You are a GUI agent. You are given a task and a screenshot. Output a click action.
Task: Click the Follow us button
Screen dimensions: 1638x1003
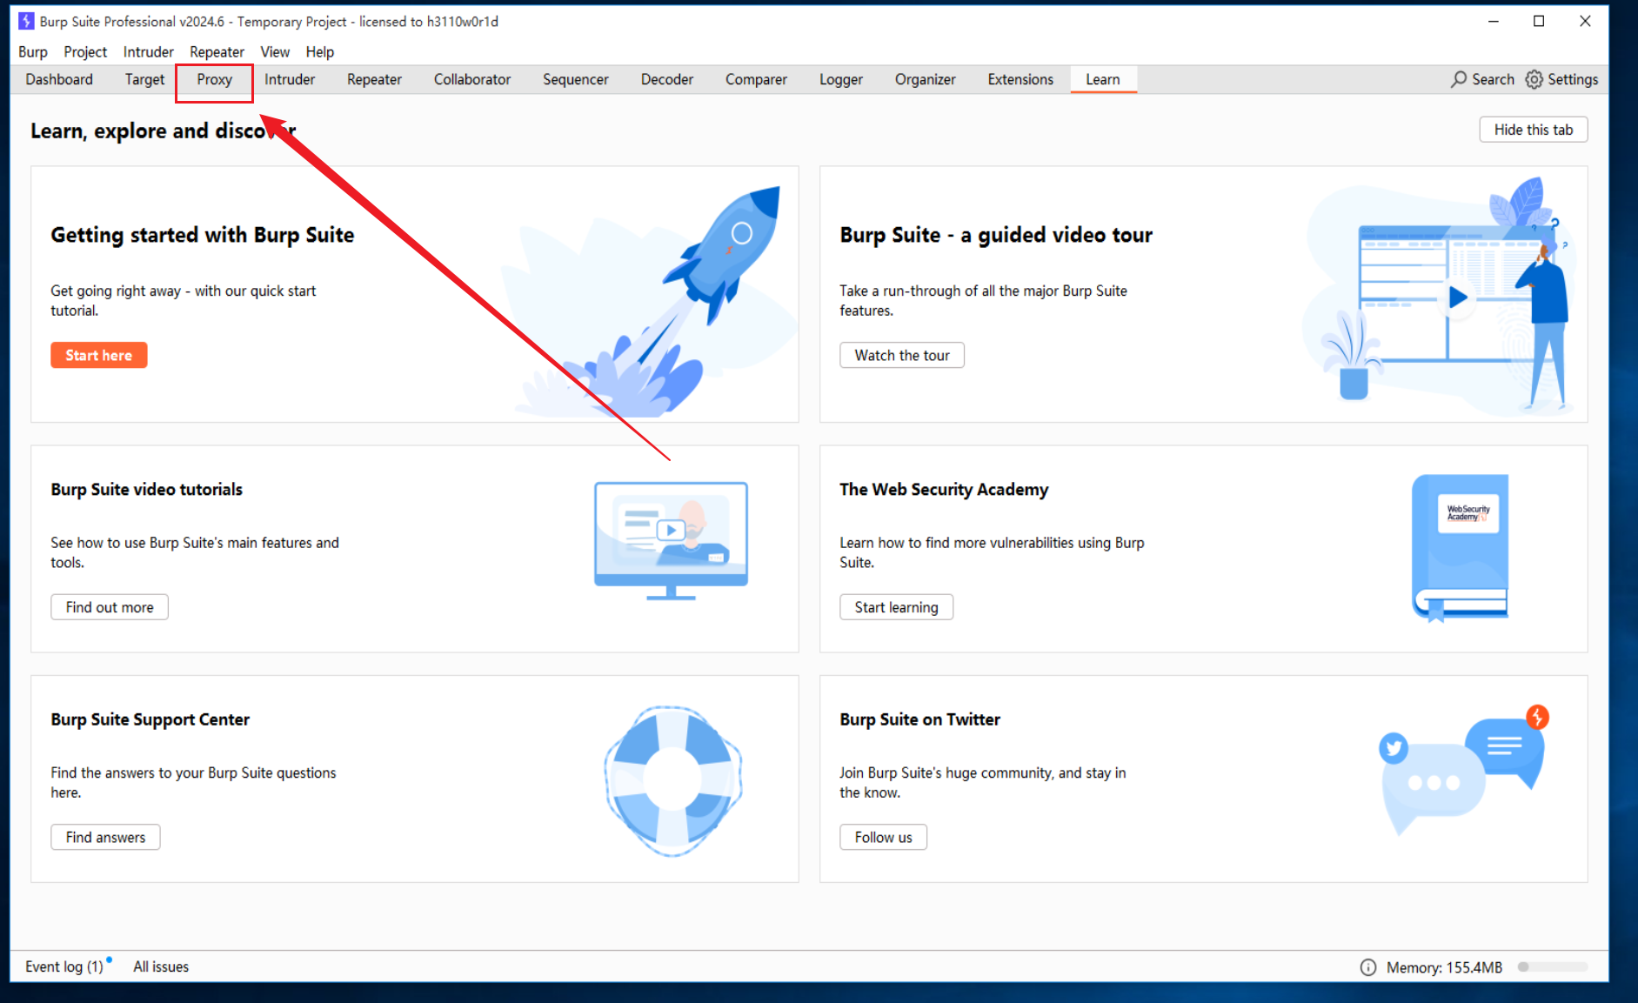[883, 837]
